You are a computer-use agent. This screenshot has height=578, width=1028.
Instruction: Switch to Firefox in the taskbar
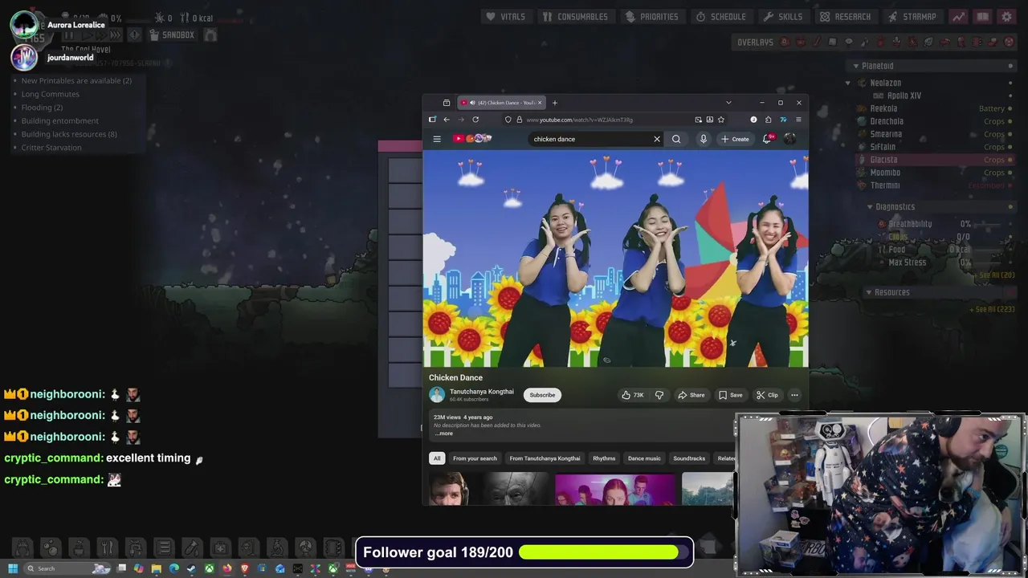[x=226, y=568]
